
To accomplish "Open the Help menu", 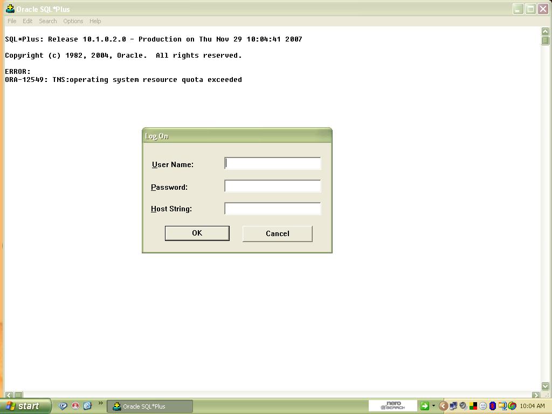I will pyautogui.click(x=95, y=21).
